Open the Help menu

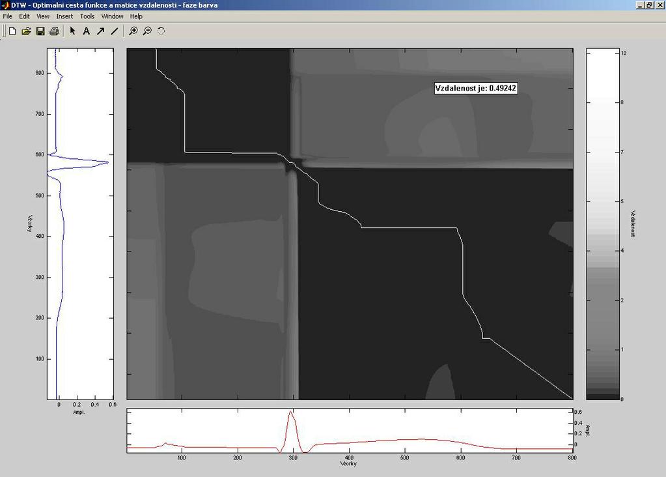[136, 16]
